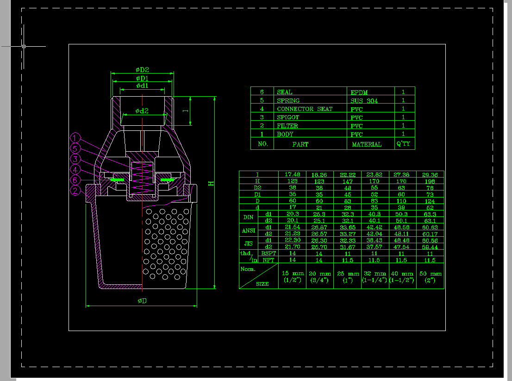Image resolution: width=512 pixels, height=381 pixels.
Task: Click the ANSI standard label
Action: (x=249, y=230)
